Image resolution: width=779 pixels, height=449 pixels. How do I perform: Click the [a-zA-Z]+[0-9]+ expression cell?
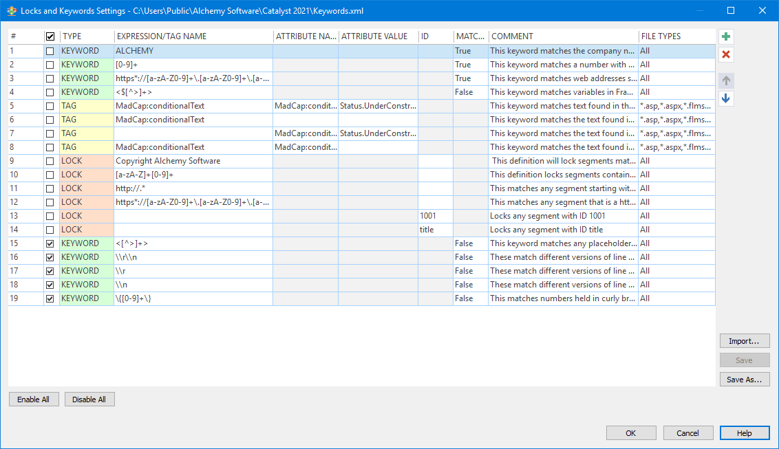click(193, 175)
